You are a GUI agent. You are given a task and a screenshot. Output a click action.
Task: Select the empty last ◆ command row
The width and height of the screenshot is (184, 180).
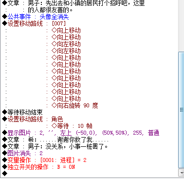click(x=5, y=174)
